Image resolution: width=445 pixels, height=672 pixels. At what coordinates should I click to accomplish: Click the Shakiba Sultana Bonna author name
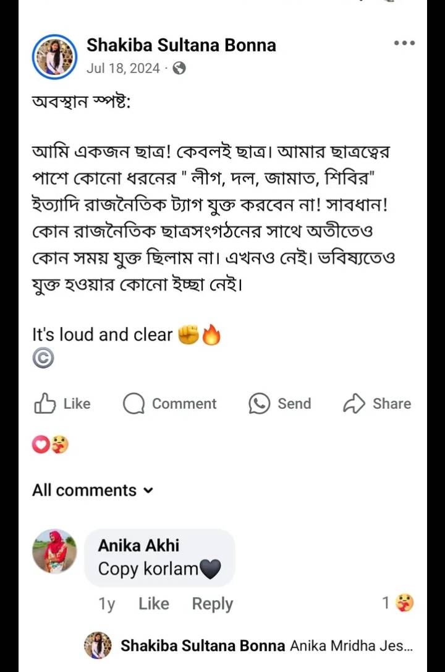(181, 45)
